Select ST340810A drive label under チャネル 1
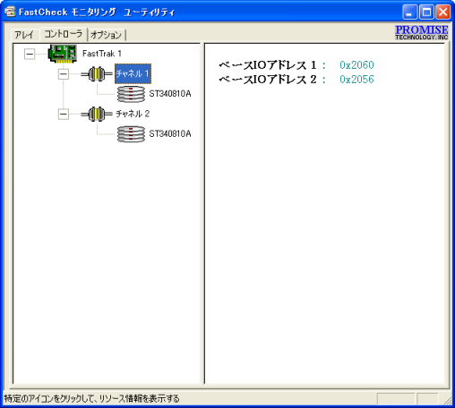 [170, 94]
